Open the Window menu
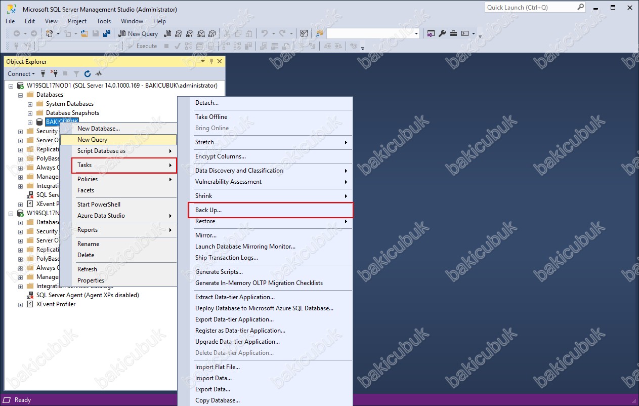The width and height of the screenshot is (639, 406). pos(132,21)
